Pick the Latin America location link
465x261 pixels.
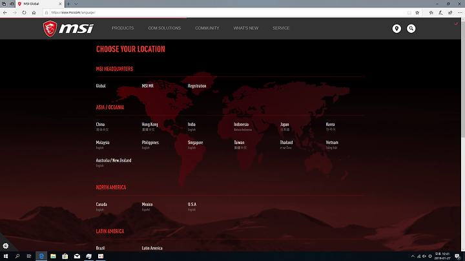152,248
